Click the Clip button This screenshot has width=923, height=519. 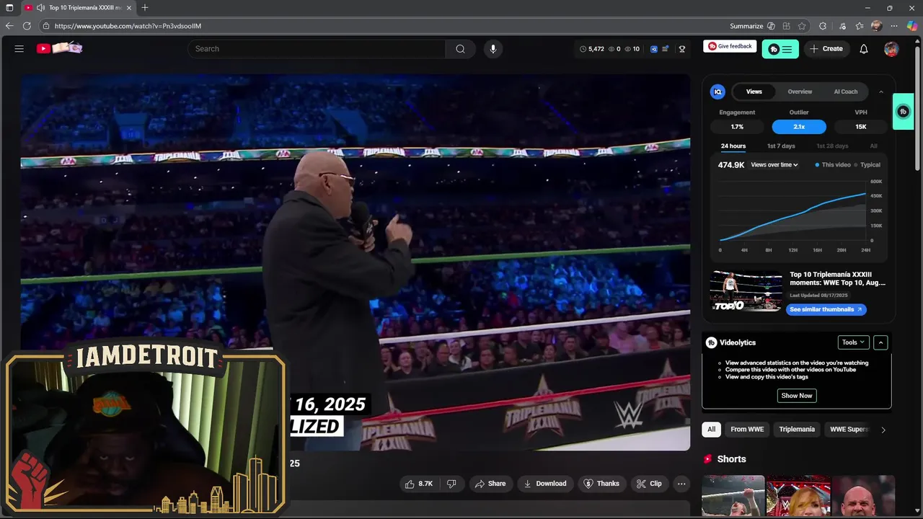(x=649, y=484)
